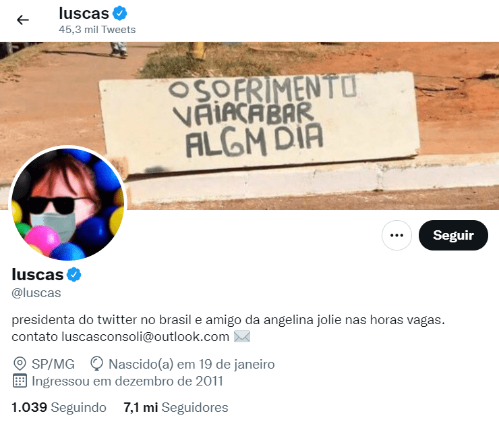
Task: Click the luscasconsoli@outlook.com email address
Action: pyautogui.click(x=145, y=336)
